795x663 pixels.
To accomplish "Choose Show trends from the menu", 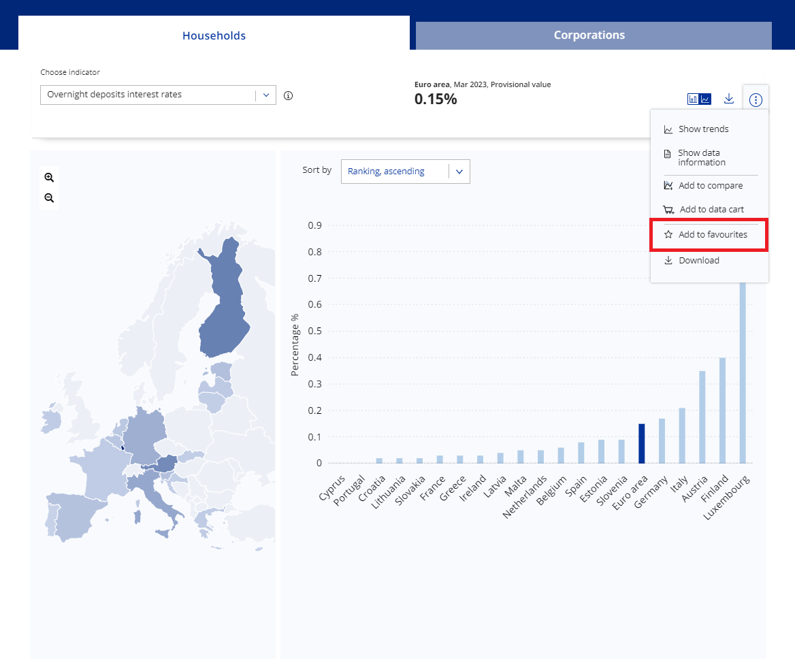I will [x=703, y=129].
